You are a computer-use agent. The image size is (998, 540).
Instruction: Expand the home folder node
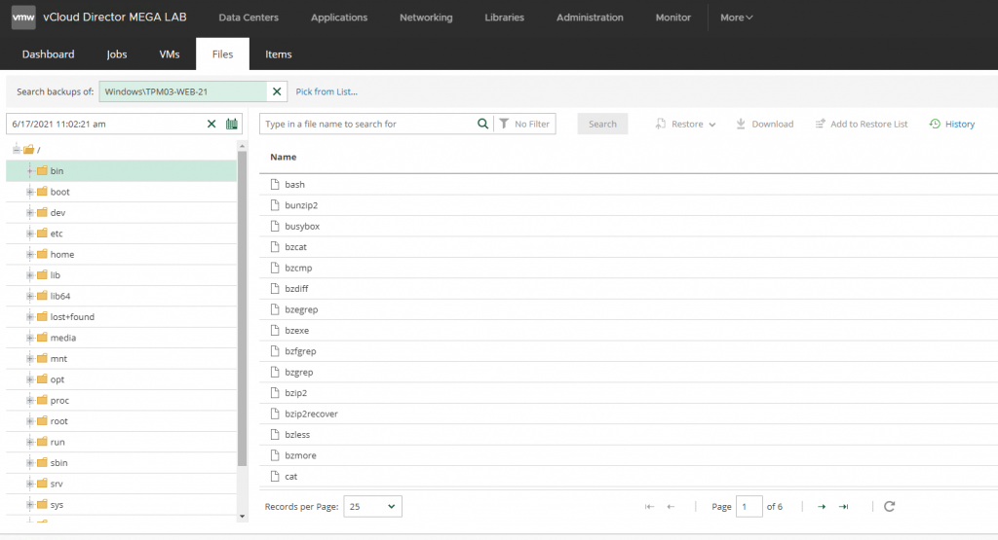pyautogui.click(x=29, y=254)
